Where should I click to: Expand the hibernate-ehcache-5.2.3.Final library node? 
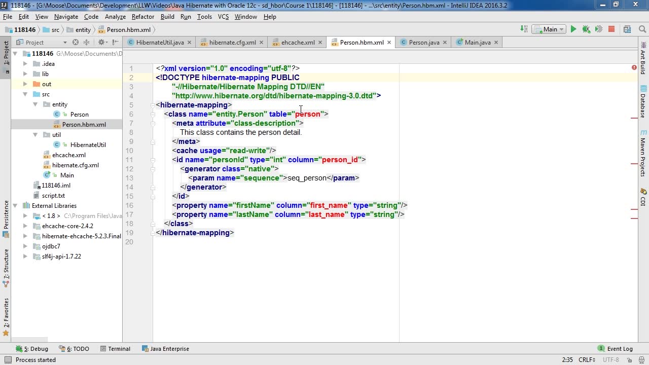[x=25, y=236]
